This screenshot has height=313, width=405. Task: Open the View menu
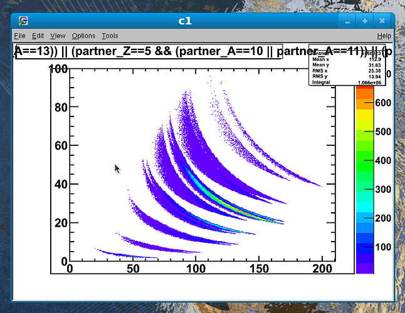coord(58,36)
